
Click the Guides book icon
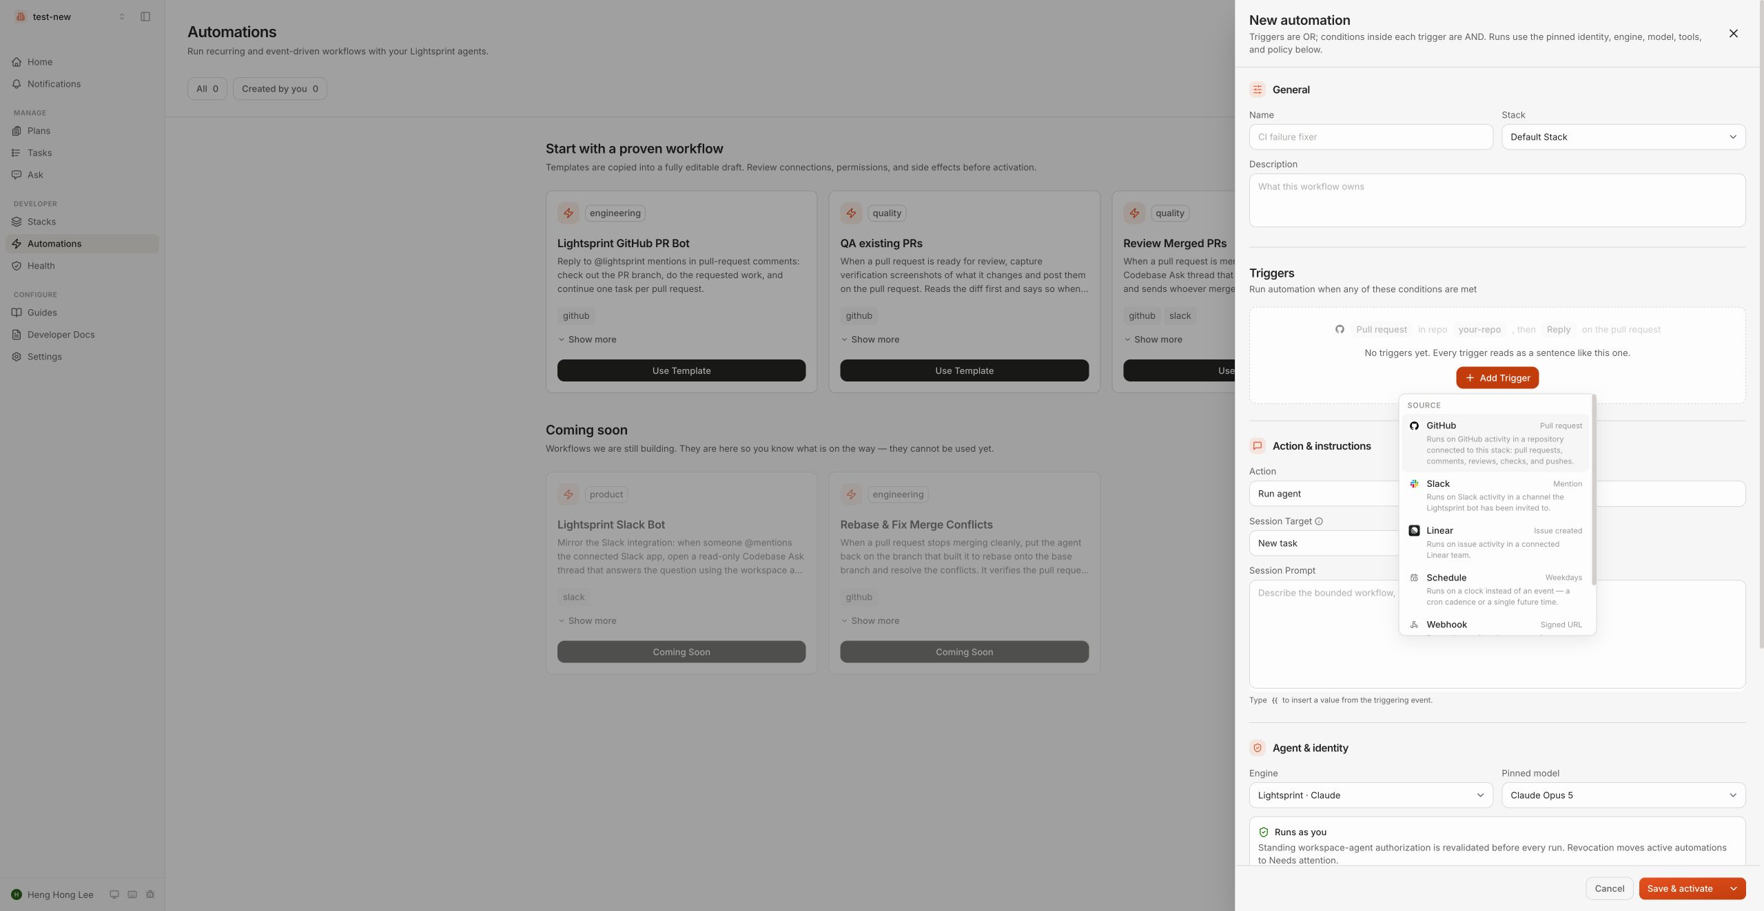coord(17,313)
